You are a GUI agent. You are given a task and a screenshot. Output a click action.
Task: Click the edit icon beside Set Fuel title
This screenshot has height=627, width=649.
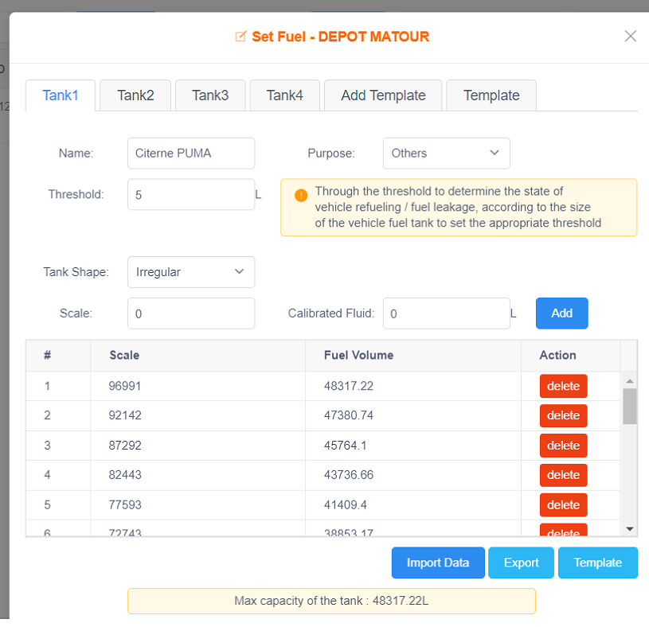coord(240,37)
